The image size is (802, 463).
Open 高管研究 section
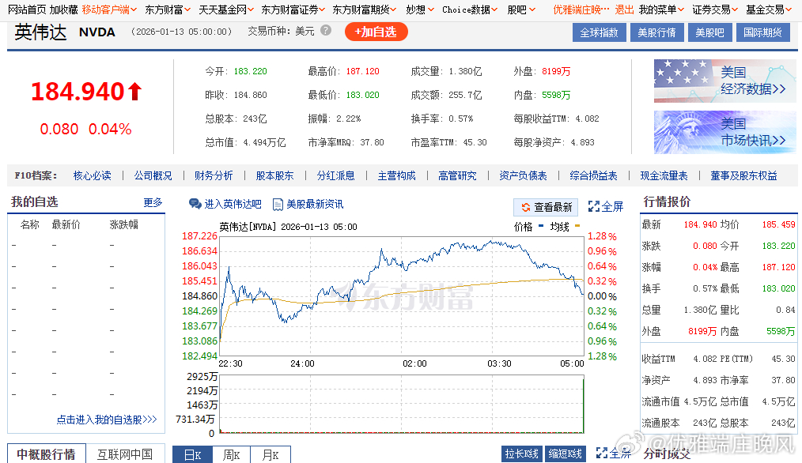point(457,175)
